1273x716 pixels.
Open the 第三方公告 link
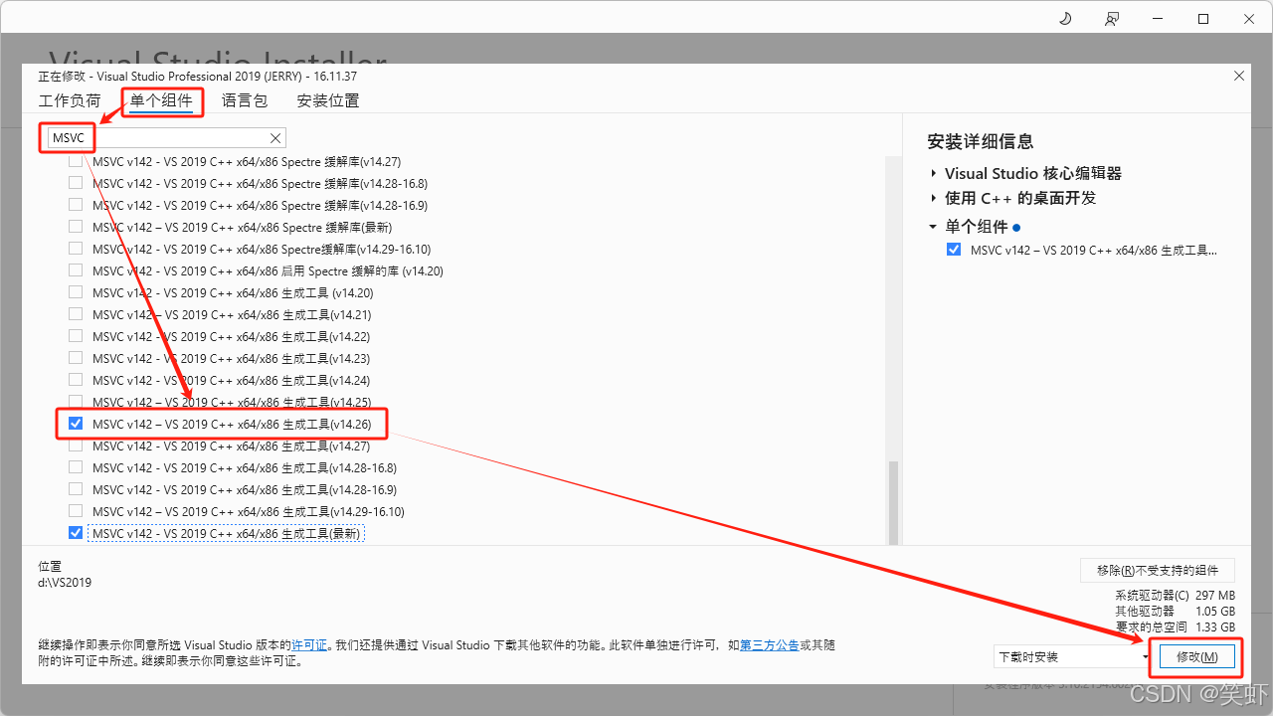(x=770, y=645)
